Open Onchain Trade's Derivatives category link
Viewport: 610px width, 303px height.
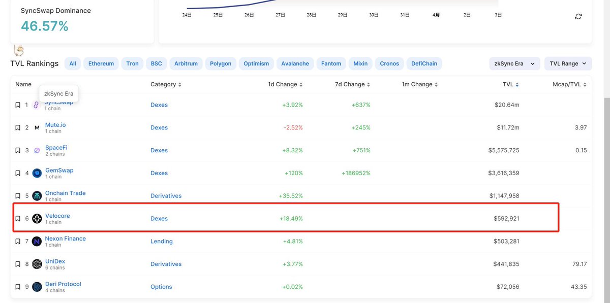click(166, 196)
